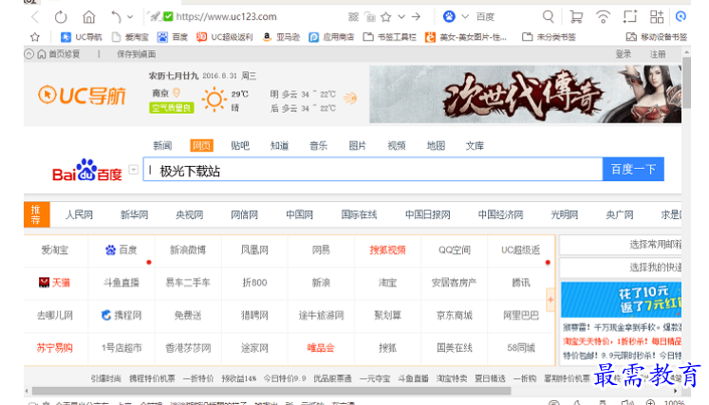Screen dimensions: 709x405
Task: Open the 天猫 site link
Action: (x=54, y=283)
